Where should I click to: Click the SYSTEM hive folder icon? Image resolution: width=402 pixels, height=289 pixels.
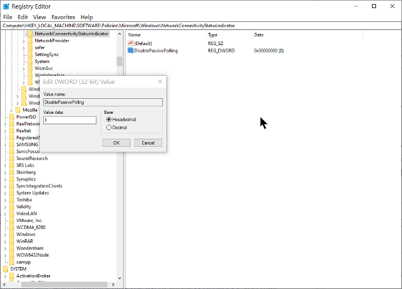[x=6, y=269]
